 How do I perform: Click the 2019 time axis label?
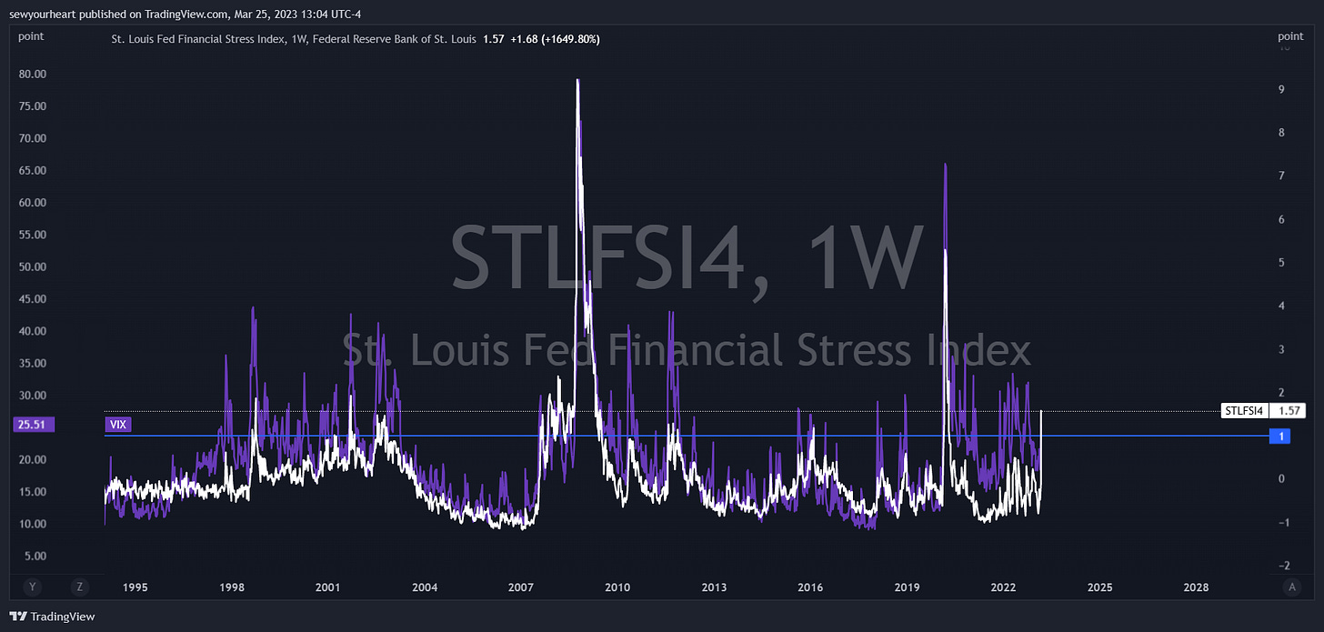(907, 587)
